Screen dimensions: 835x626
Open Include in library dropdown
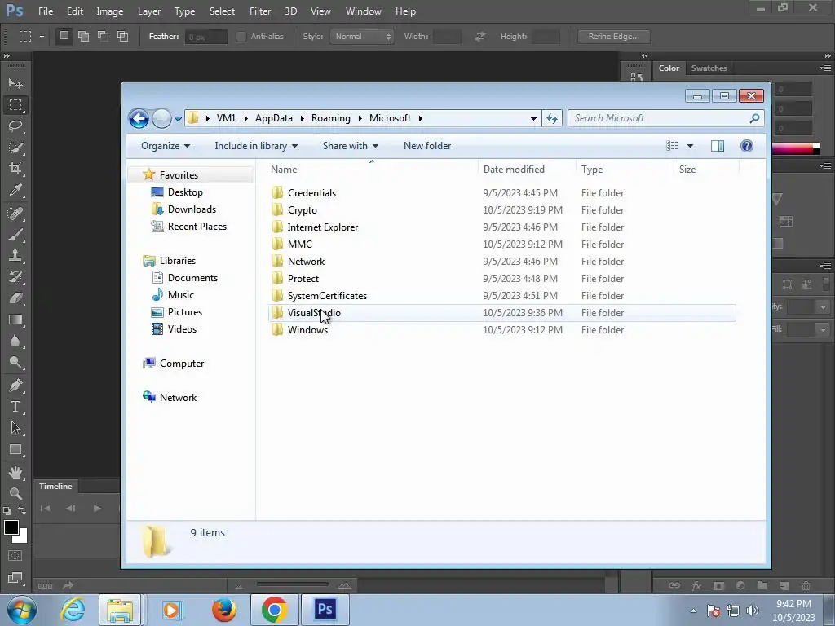click(256, 146)
